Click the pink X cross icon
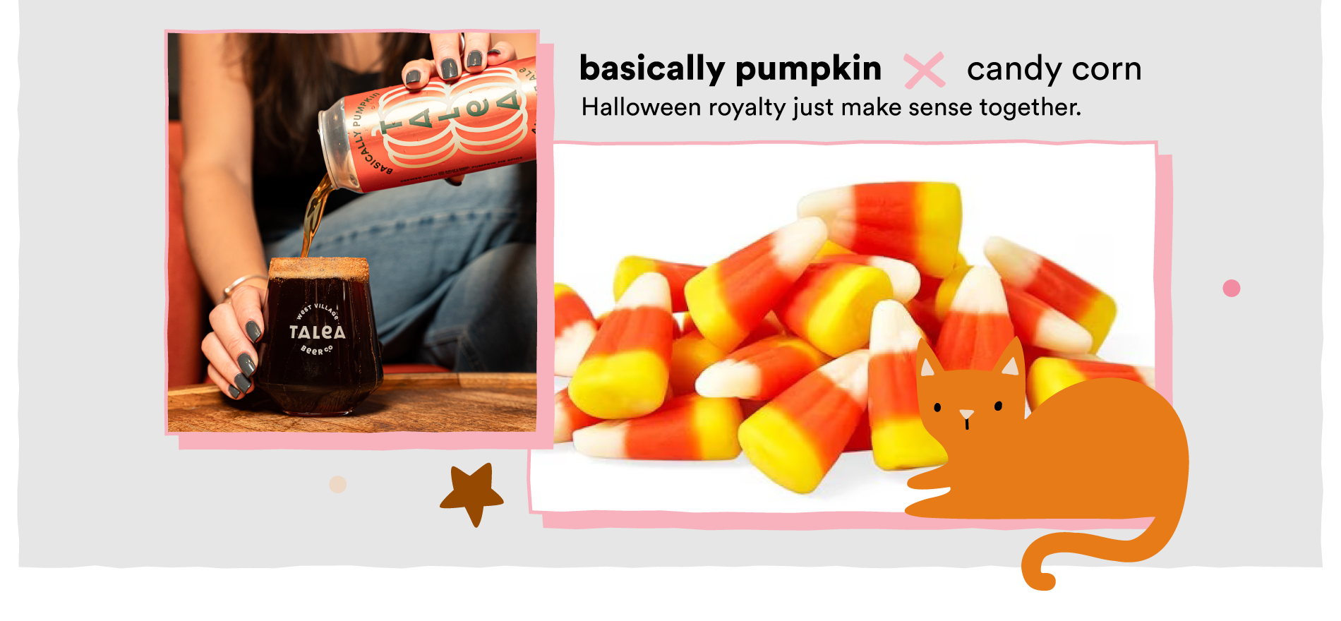Screen dimensions: 1341x621 [924, 71]
